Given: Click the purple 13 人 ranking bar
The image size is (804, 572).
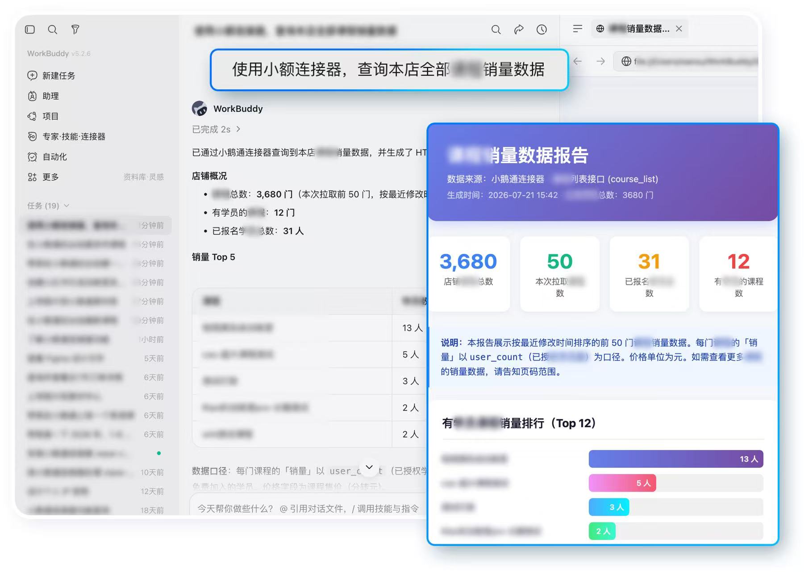Looking at the screenshot, I should 676,459.
